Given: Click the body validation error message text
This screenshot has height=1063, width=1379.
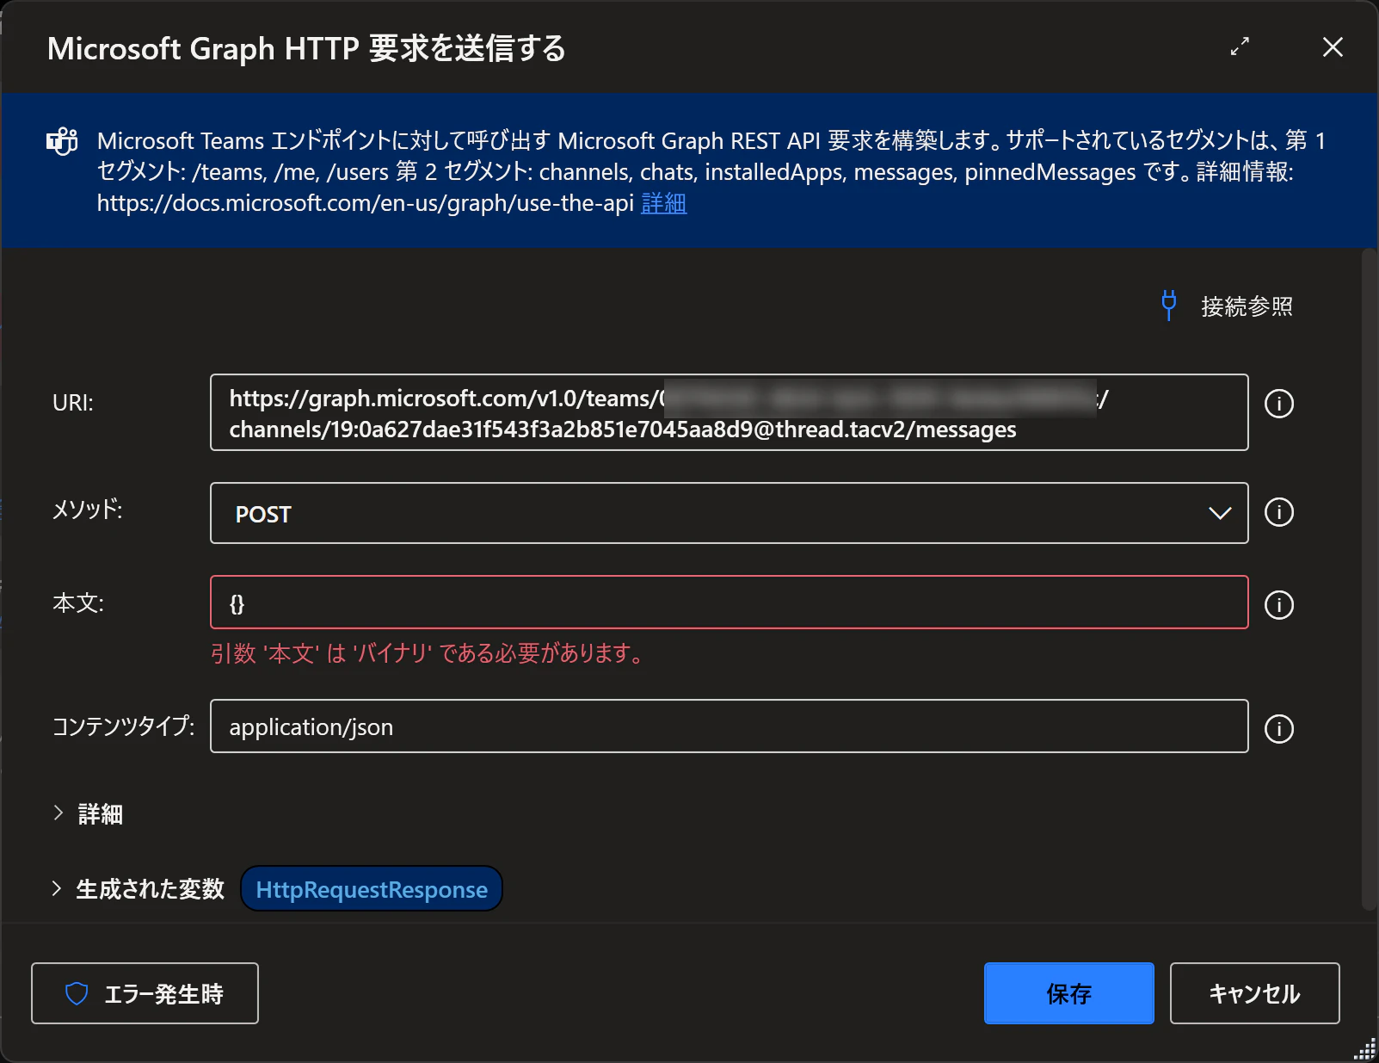Looking at the screenshot, I should (428, 653).
